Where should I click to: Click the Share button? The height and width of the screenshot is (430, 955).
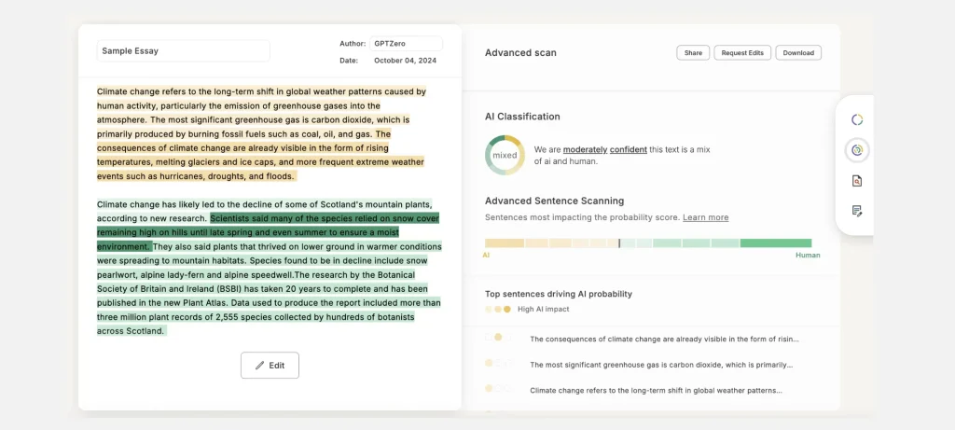693,53
